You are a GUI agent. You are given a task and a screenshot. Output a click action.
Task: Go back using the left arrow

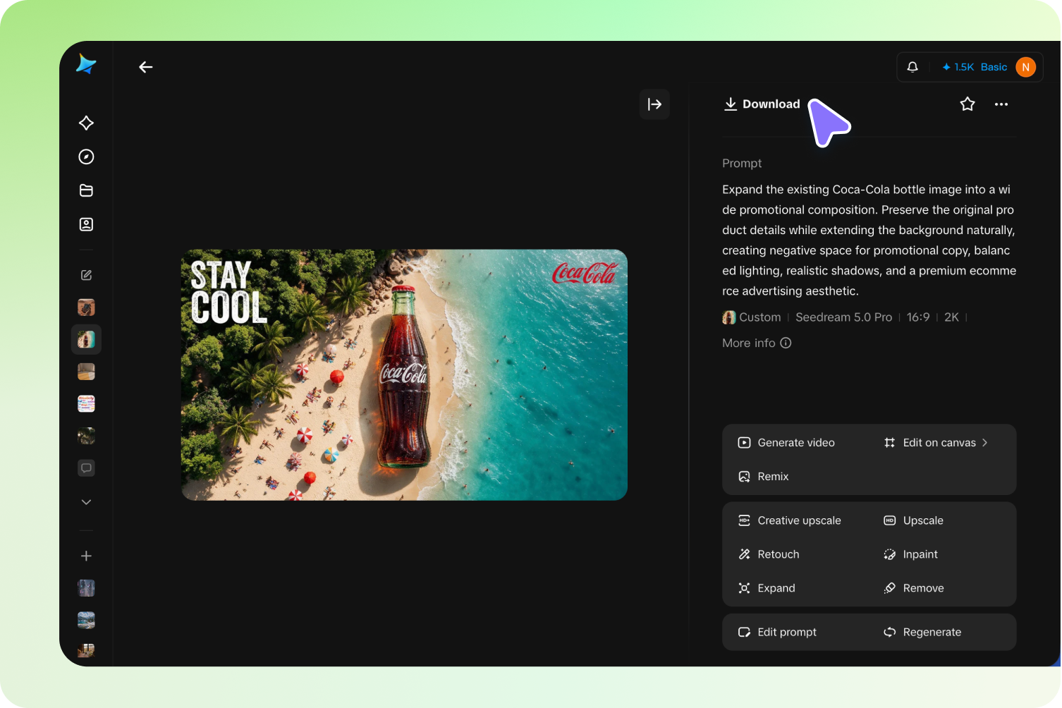146,67
